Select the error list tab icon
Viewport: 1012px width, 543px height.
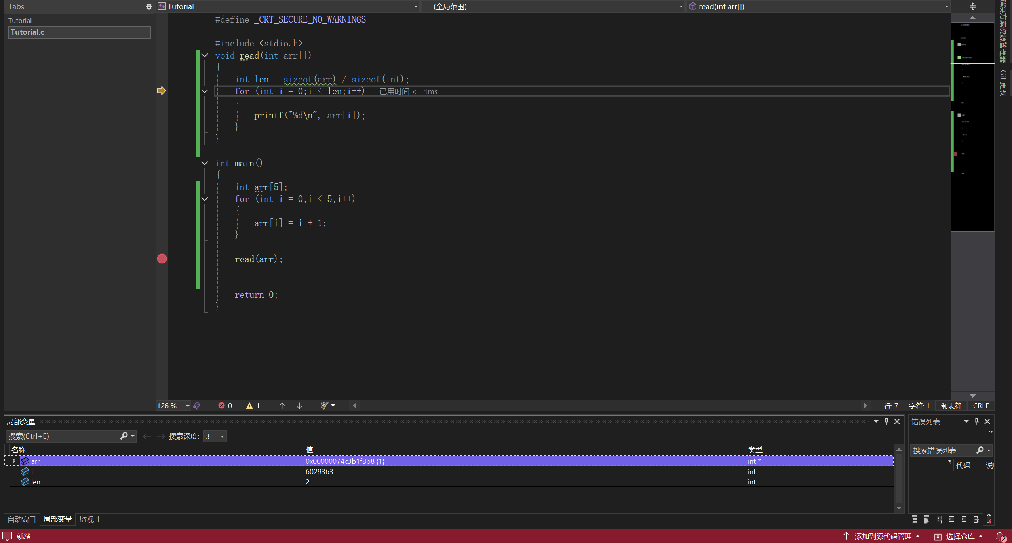point(989,519)
